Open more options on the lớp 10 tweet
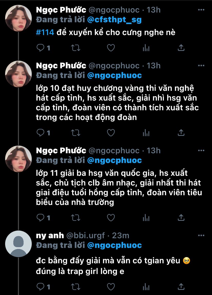Screen dimensions: 212x295 (x=202, y=65)
